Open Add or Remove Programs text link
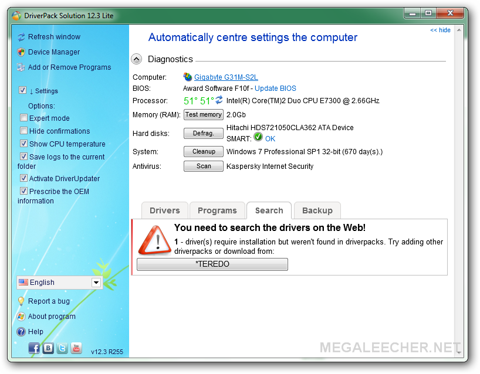The image size is (480, 374). click(69, 67)
